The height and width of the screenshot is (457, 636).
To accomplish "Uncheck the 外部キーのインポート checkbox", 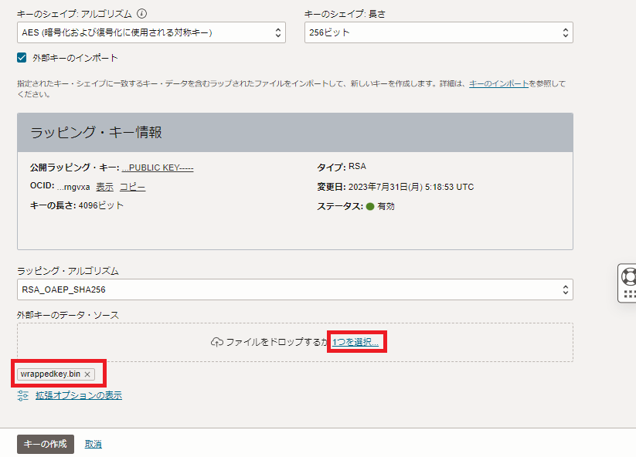I will [x=22, y=58].
